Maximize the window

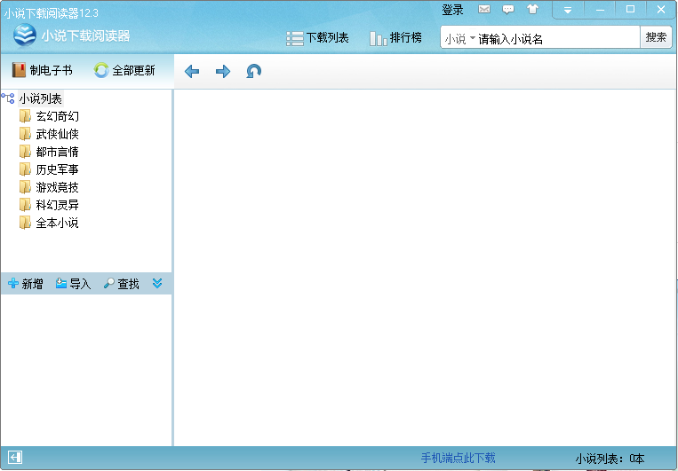(x=630, y=10)
